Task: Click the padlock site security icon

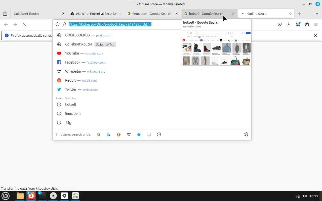Action: tap(65, 24)
